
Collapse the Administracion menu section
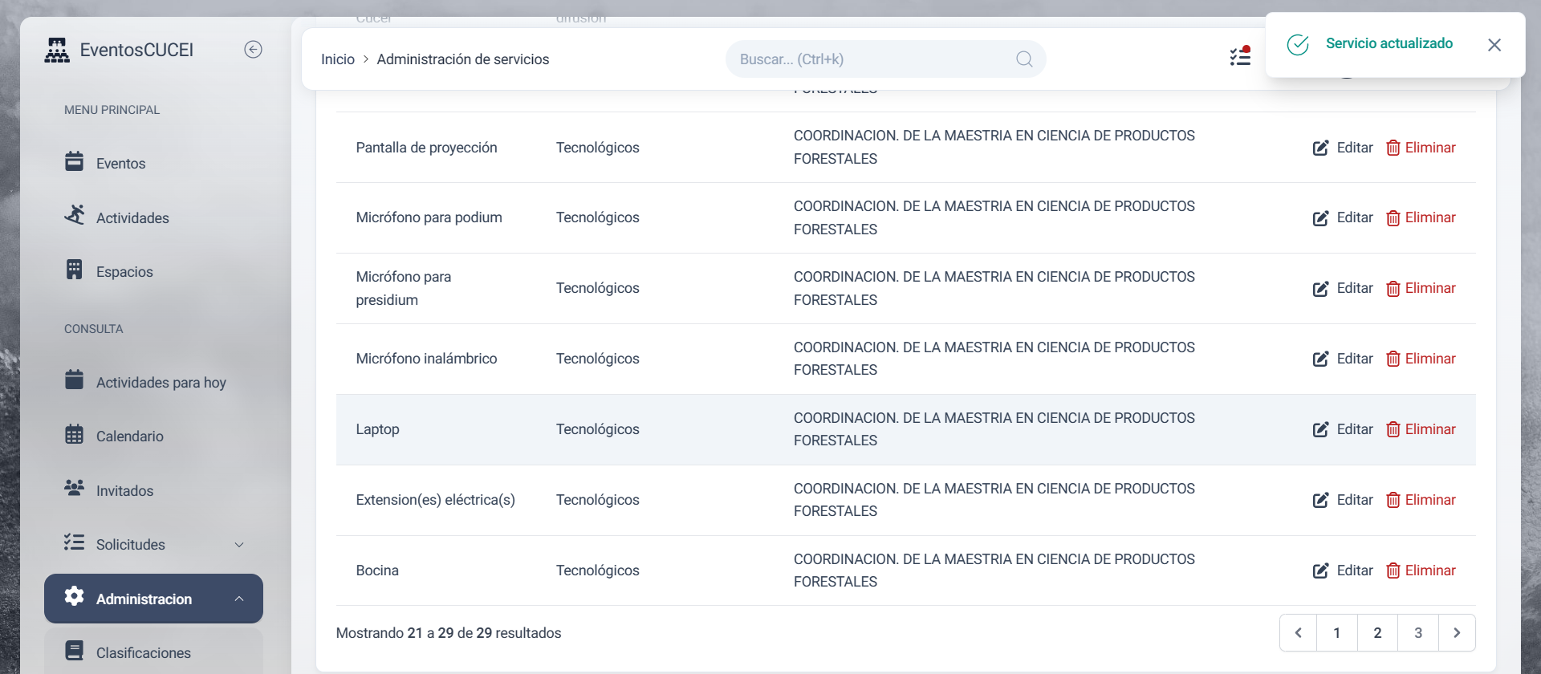(238, 599)
